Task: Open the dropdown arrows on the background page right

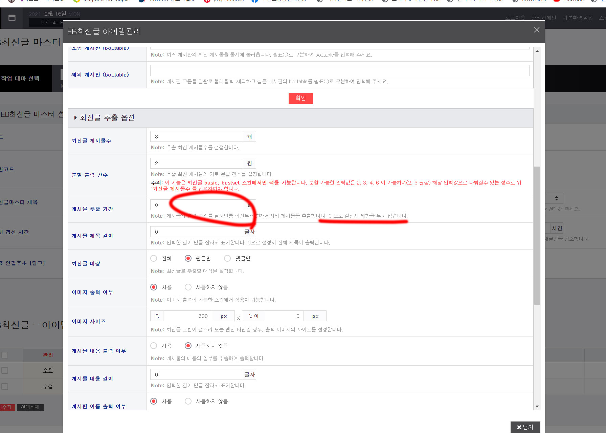Action: [556, 198]
